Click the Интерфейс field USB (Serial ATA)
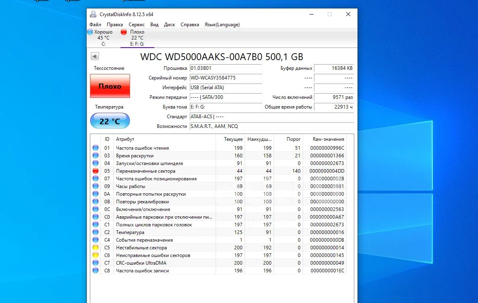Viewport: 478px width, 303px height. [x=226, y=88]
